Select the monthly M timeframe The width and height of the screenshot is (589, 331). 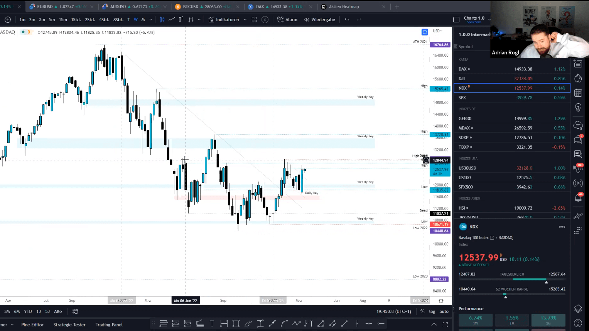(143, 20)
